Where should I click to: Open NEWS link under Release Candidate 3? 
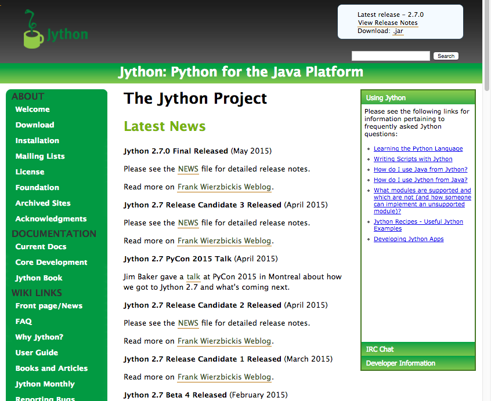point(188,223)
